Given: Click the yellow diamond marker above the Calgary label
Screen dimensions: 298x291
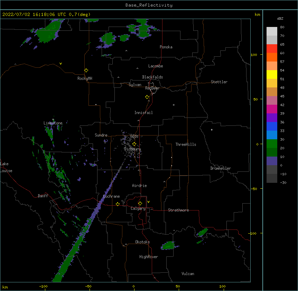Looking at the screenshot, I should point(140,204).
